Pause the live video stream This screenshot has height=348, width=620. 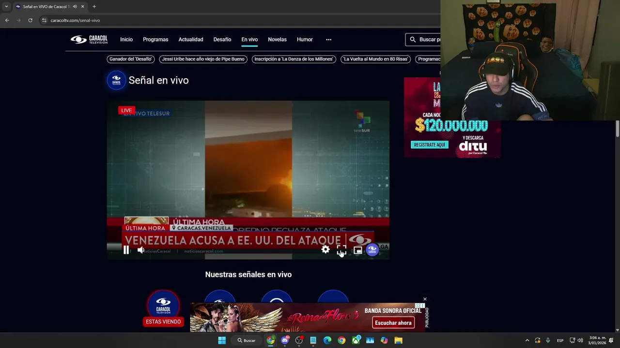tap(126, 250)
